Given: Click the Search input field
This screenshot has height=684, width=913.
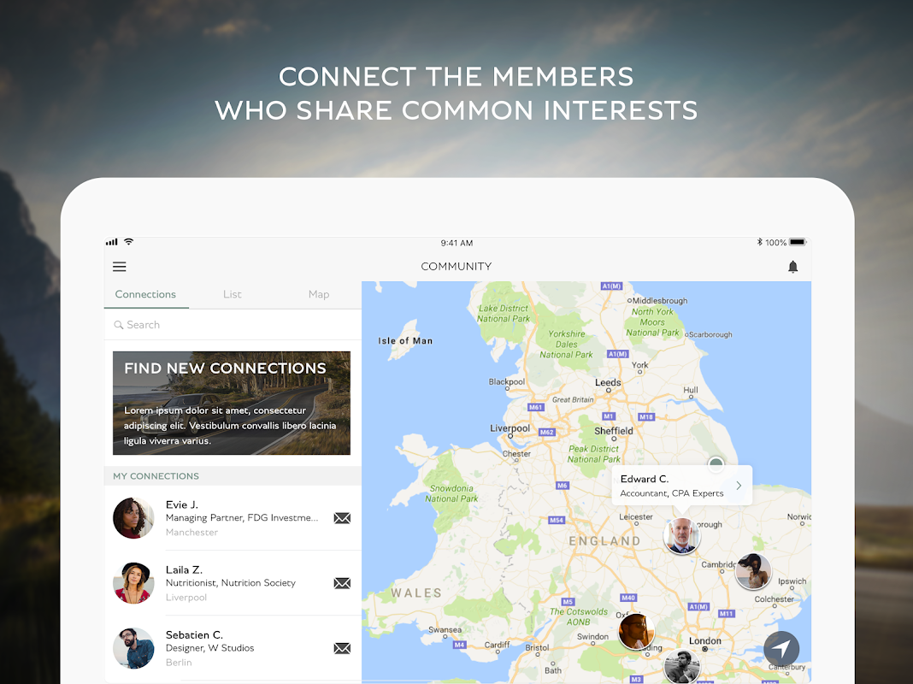Looking at the screenshot, I should coord(233,325).
